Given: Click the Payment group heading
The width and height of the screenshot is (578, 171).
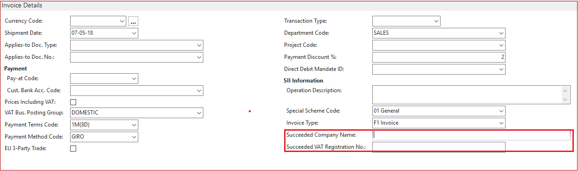Looking at the screenshot, I should click(x=16, y=69).
